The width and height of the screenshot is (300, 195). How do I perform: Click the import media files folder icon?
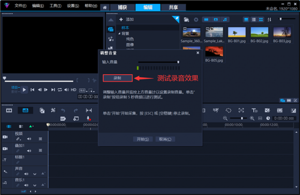pyautogui.click(x=186, y=19)
